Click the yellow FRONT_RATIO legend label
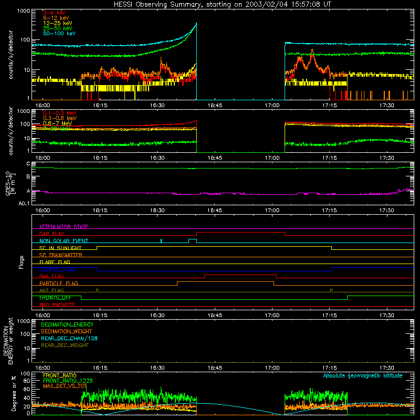This screenshot has height=420, width=420. tap(60, 375)
